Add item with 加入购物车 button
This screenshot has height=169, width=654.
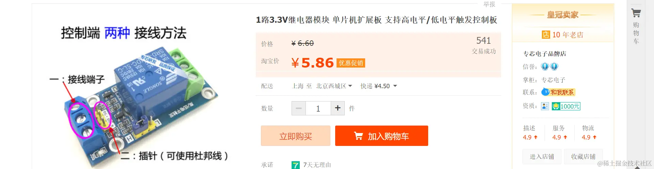click(381, 136)
